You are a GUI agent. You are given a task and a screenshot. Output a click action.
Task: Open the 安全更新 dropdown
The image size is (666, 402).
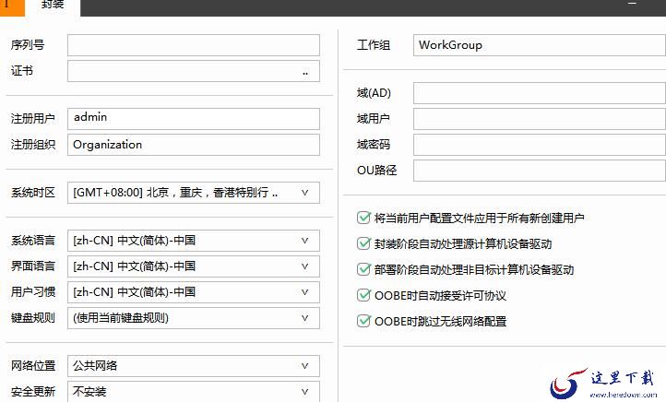304,392
